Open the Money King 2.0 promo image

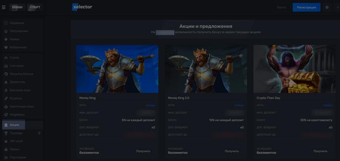(206, 69)
